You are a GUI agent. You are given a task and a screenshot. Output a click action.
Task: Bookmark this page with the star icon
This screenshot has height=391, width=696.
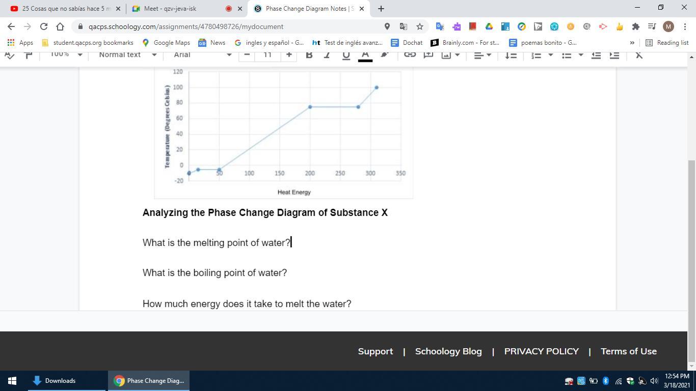click(x=419, y=26)
